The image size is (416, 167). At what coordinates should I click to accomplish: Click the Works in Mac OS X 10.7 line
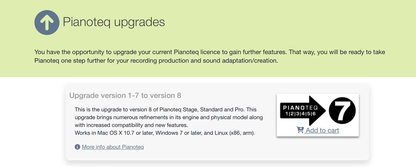point(165,133)
